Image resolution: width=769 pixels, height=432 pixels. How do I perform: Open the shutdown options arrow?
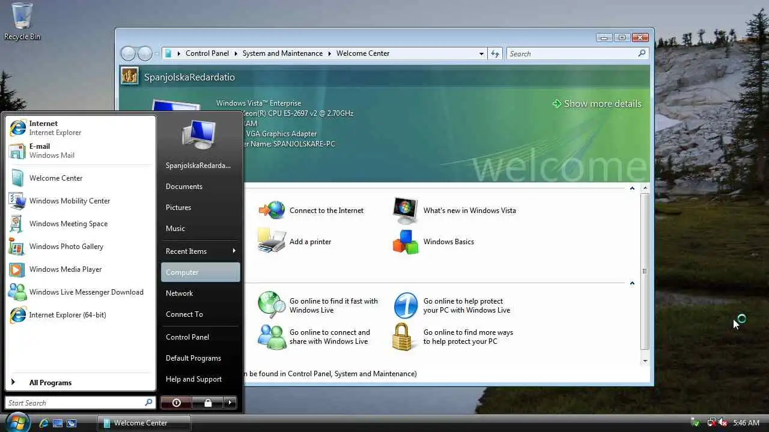click(230, 403)
